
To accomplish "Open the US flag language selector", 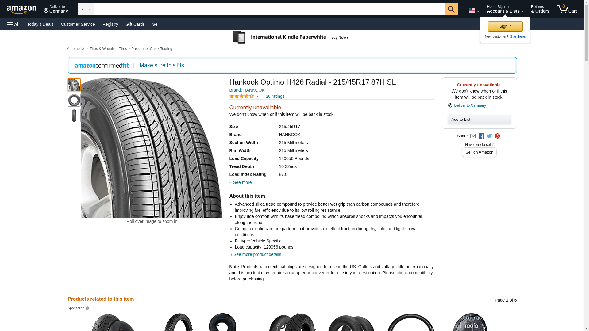I will (474, 10).
